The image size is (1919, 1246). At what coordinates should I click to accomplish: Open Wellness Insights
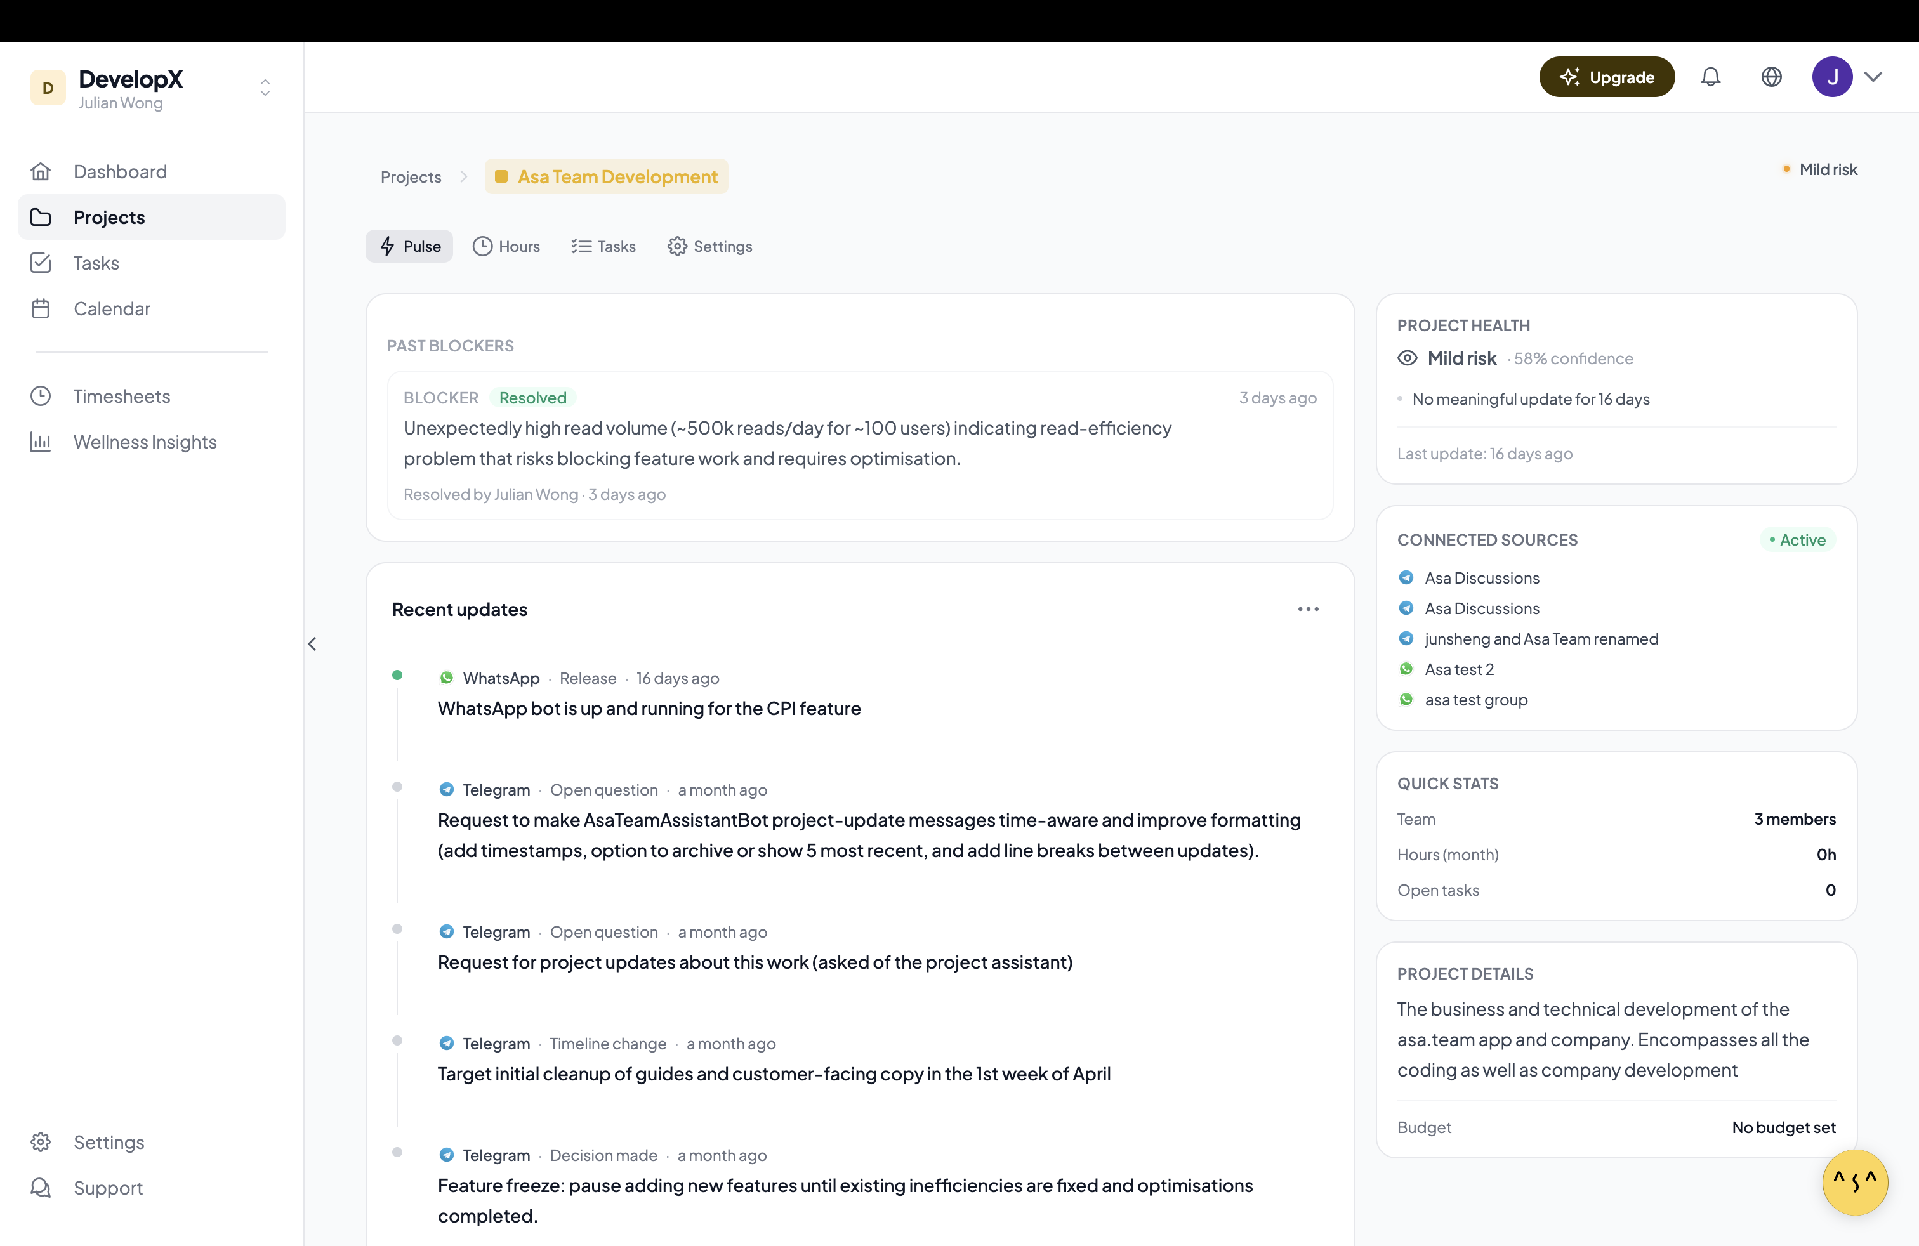click(x=144, y=442)
